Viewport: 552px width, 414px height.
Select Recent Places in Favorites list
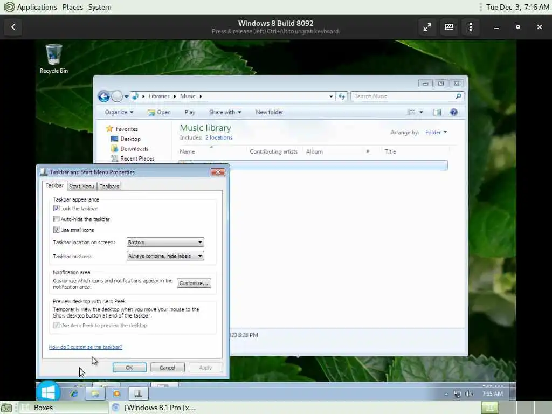tap(133, 159)
